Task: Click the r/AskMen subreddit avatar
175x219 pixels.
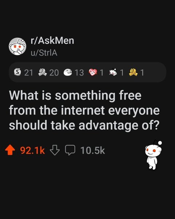Action: [x=17, y=46]
